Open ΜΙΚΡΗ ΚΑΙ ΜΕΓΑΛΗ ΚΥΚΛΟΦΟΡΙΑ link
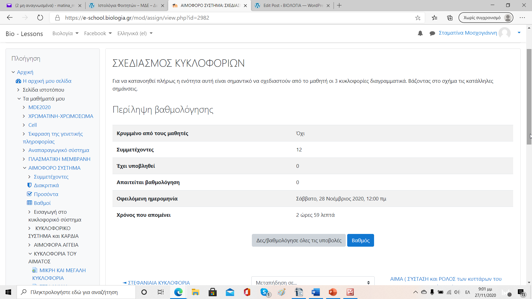The width and height of the screenshot is (532, 299). [59, 274]
